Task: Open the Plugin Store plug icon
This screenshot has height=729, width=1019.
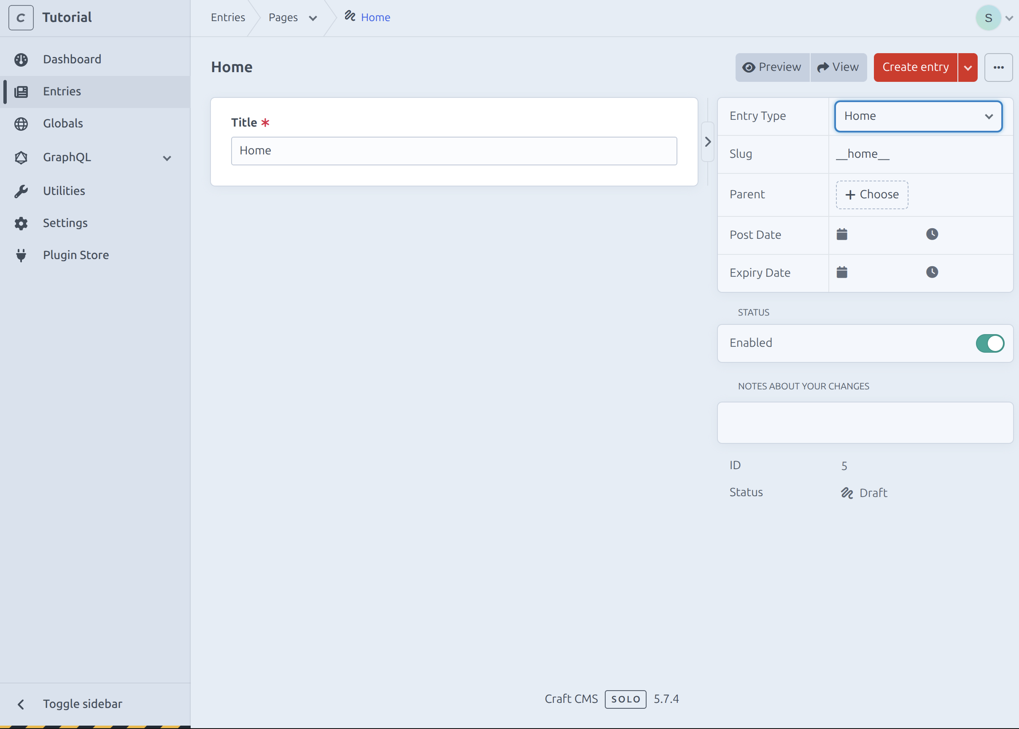Action: coord(21,255)
